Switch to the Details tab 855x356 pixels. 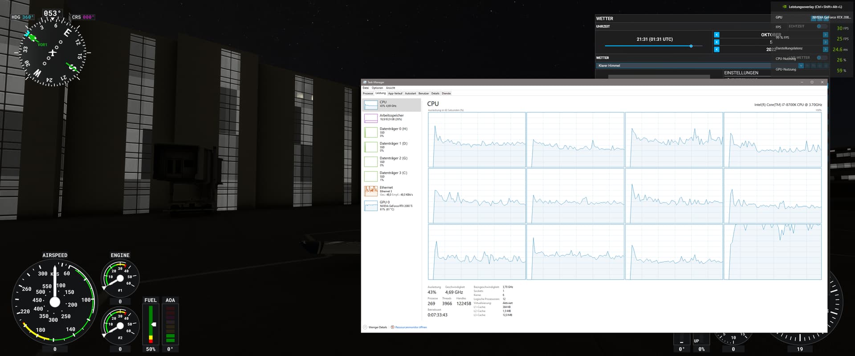click(x=436, y=93)
